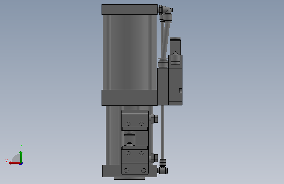Select the large upper cylinder barrel
The image size is (284, 184).
[x=130, y=52]
